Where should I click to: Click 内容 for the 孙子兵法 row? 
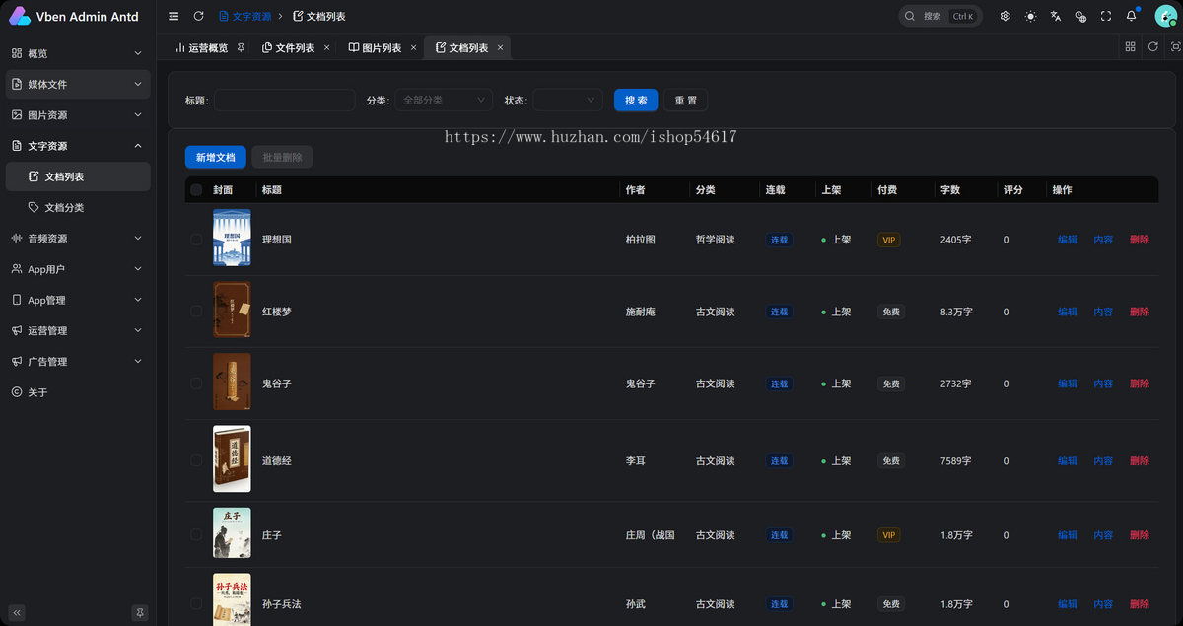click(1103, 604)
